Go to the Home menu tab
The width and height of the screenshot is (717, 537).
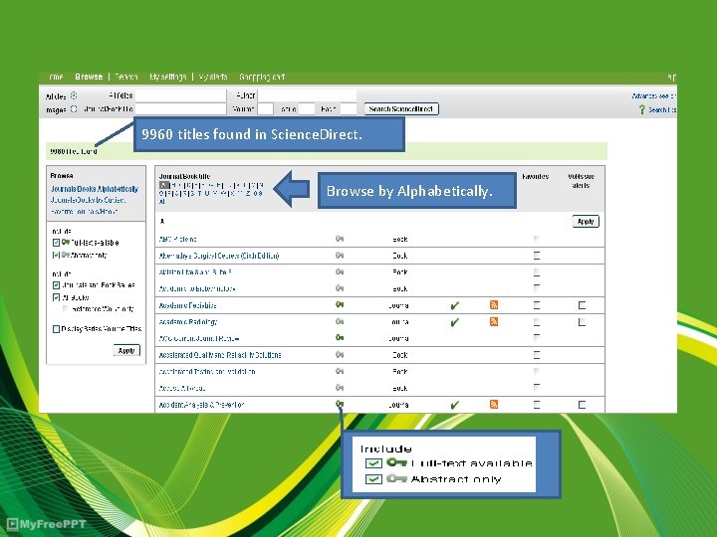coord(56,77)
